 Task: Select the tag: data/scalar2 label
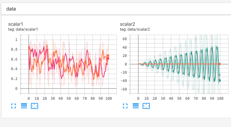pos(135,29)
